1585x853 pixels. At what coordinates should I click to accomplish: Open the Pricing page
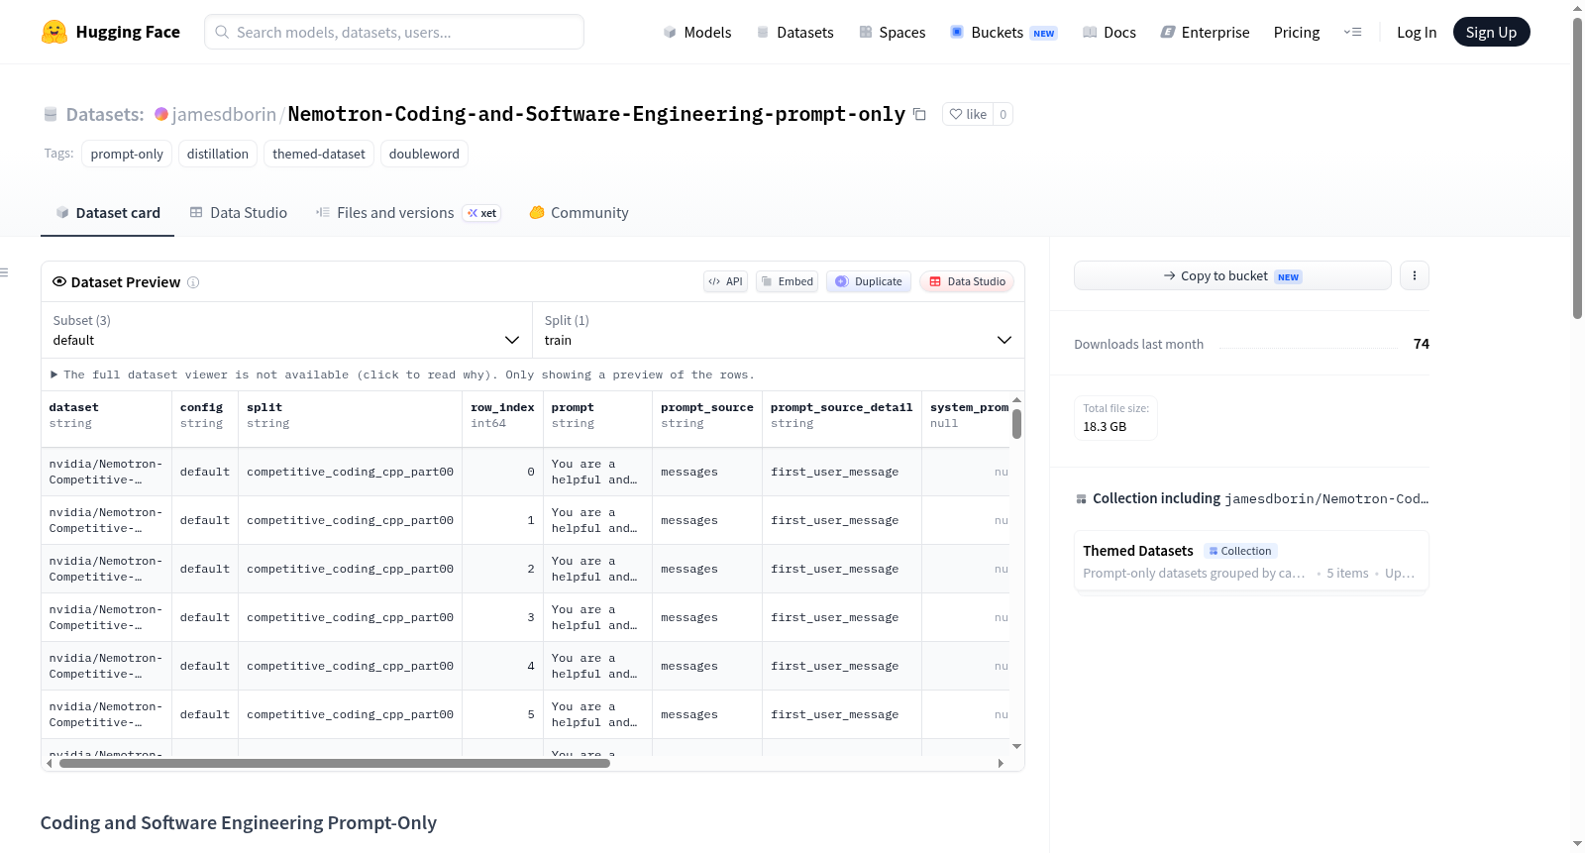click(x=1297, y=32)
